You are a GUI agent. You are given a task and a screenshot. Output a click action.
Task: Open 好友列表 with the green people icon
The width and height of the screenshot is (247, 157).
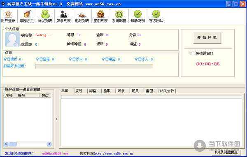tap(45, 16)
